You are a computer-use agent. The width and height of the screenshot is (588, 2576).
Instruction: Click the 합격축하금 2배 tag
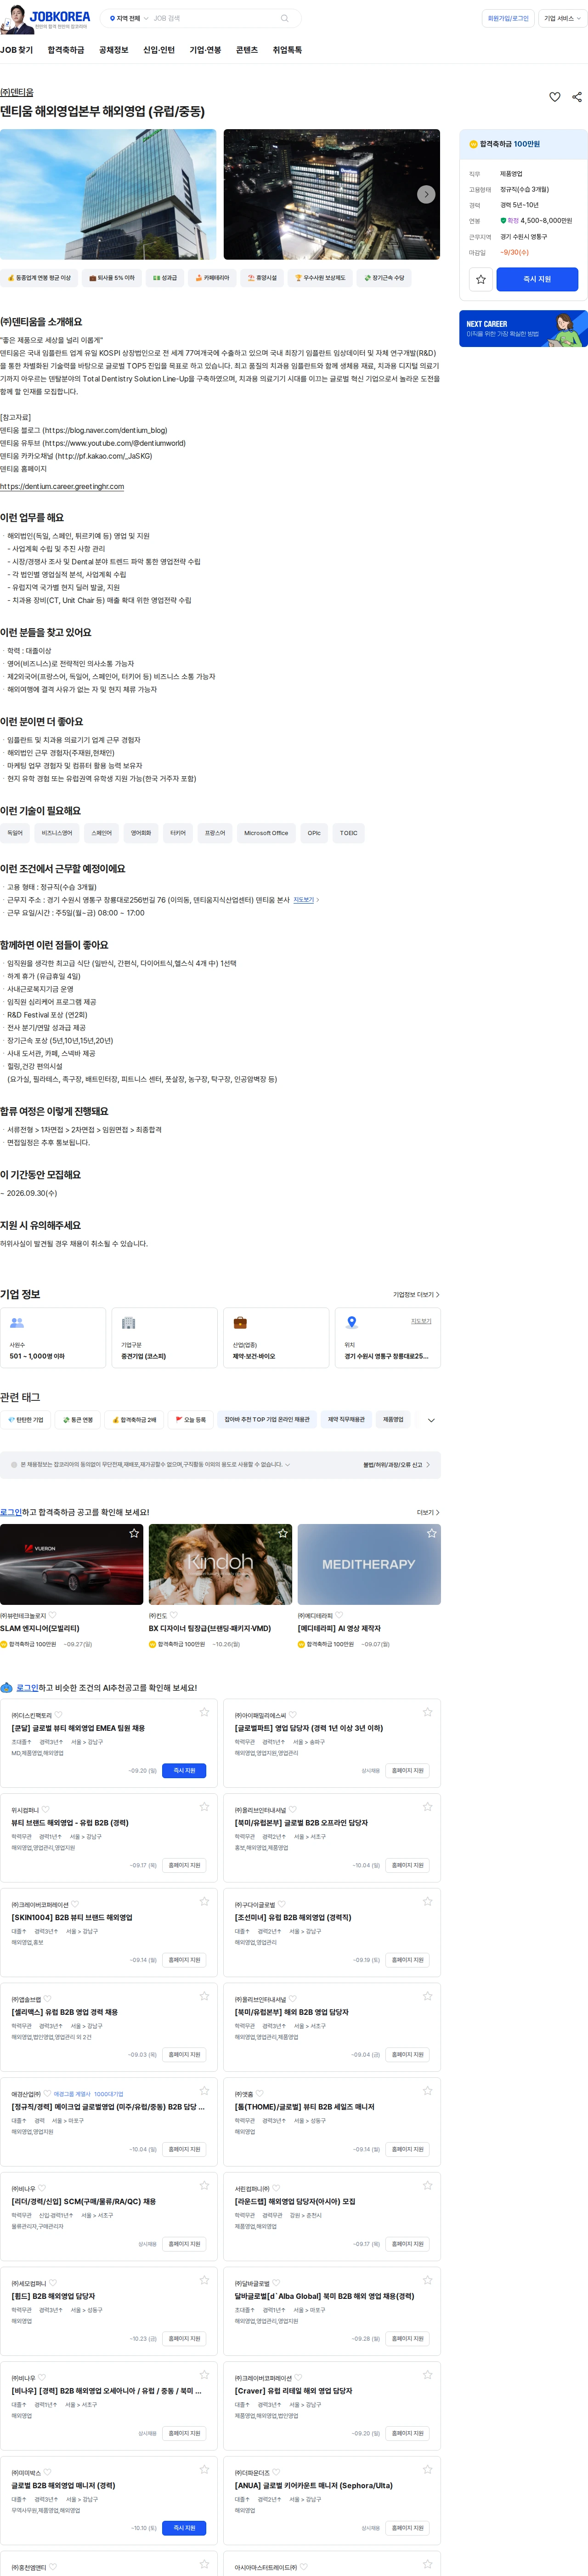point(134,1420)
